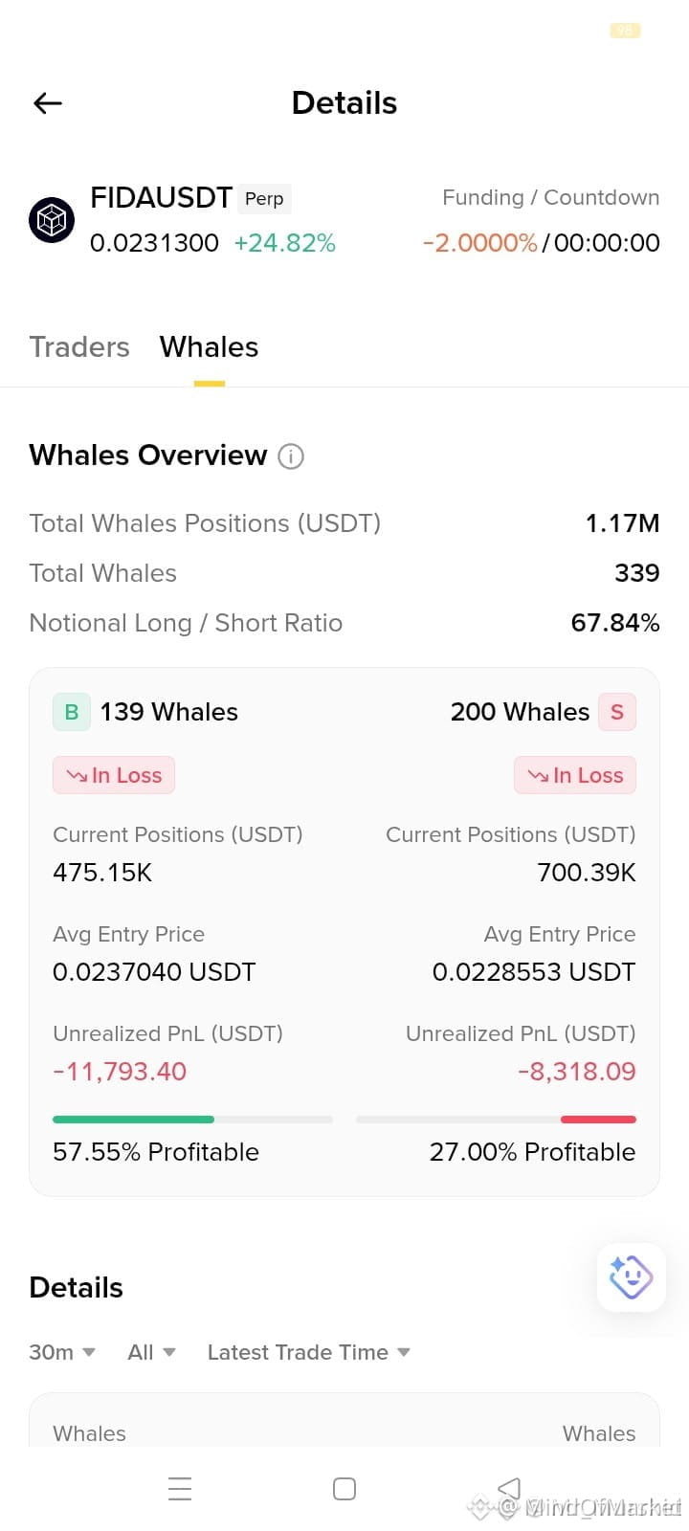Open the Whales Overview info icon
This screenshot has width=689, height=1531.
pos(291,456)
